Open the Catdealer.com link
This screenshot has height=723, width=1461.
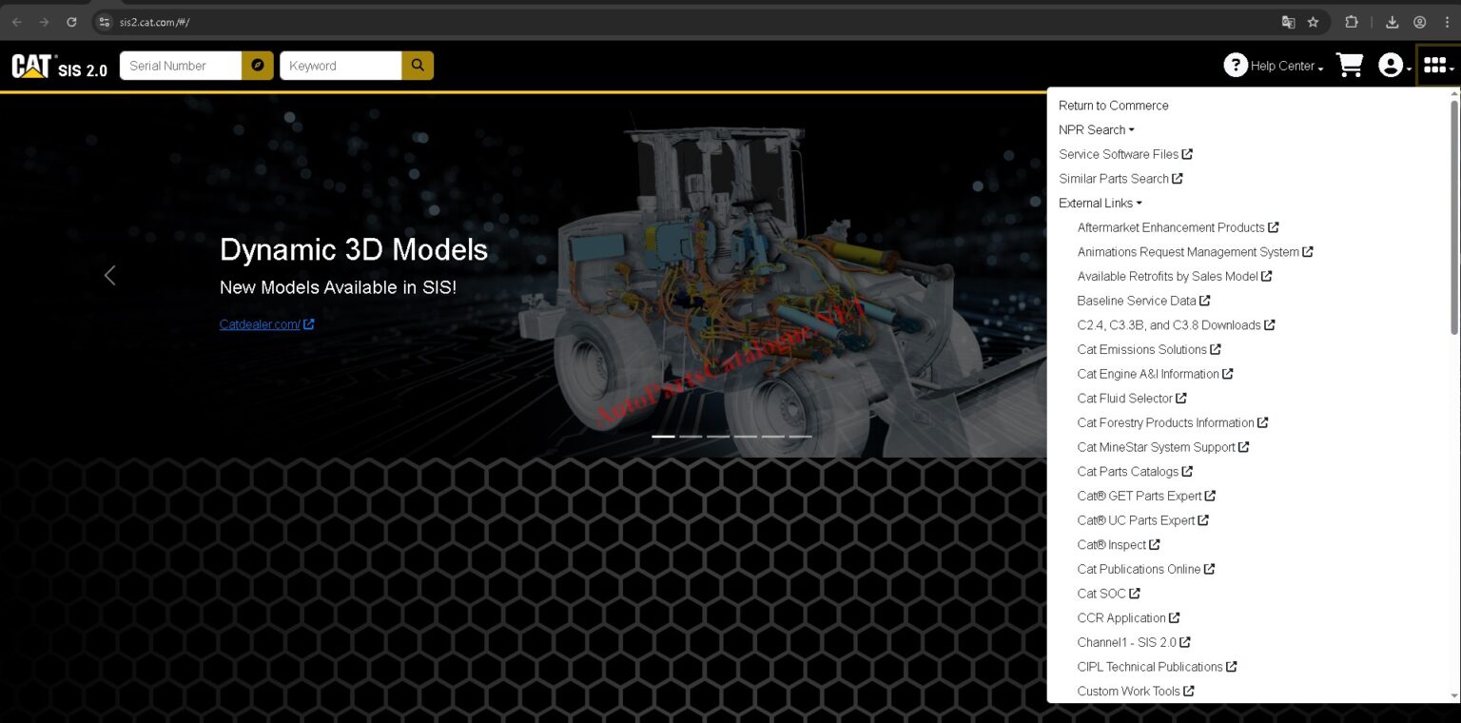(262, 323)
